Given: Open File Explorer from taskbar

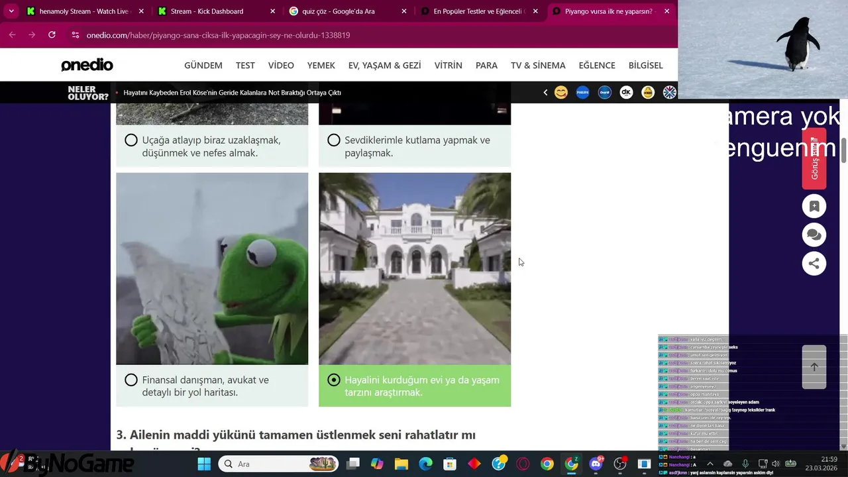Looking at the screenshot, I should (x=401, y=464).
